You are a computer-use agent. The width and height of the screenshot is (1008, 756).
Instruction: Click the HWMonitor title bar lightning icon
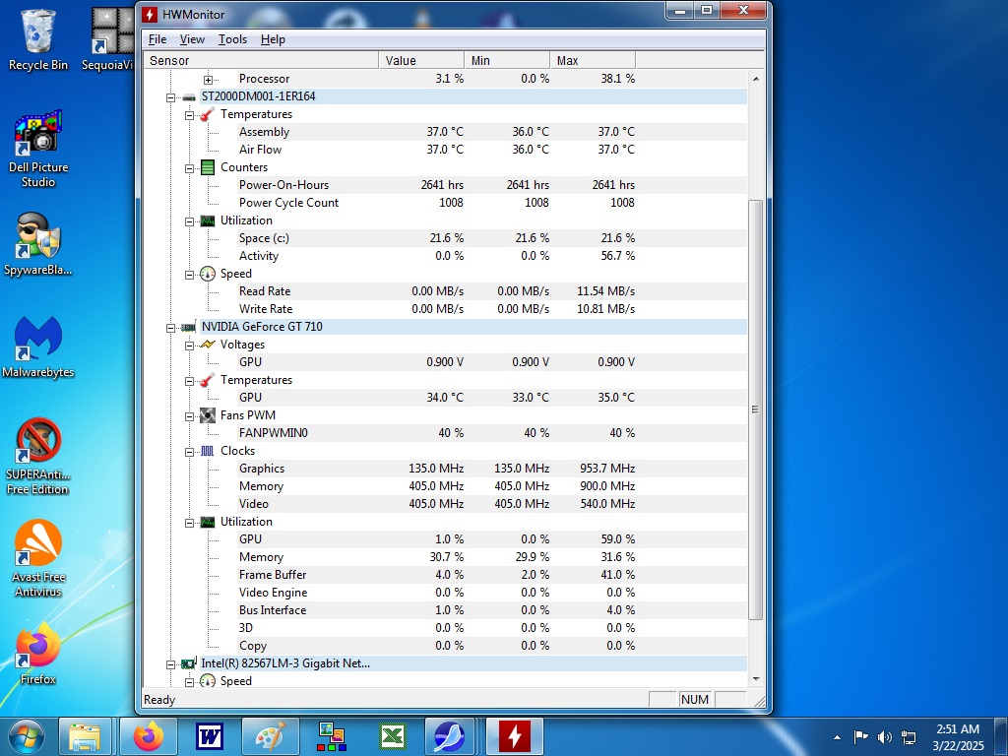pos(150,14)
